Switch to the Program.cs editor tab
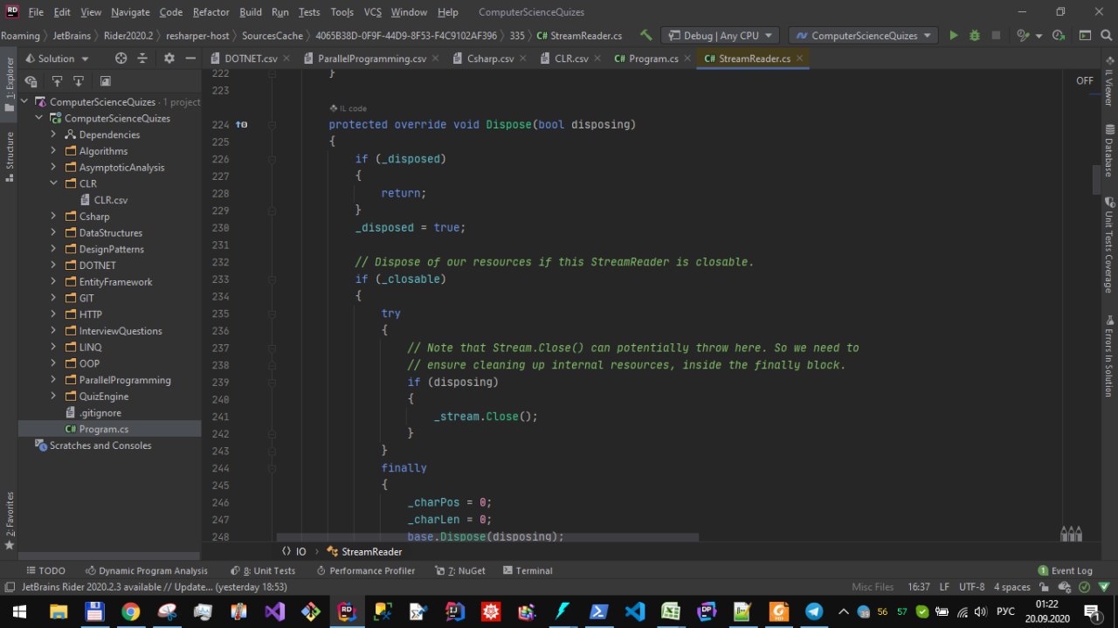The height and width of the screenshot is (628, 1118). (646, 59)
